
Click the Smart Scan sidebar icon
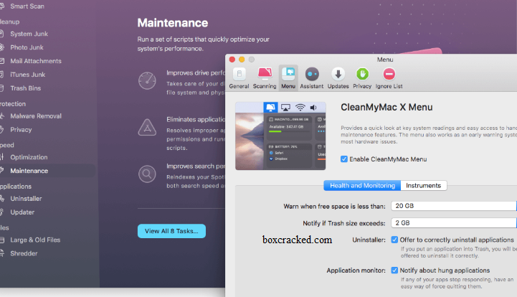pyautogui.click(x=1, y=6)
